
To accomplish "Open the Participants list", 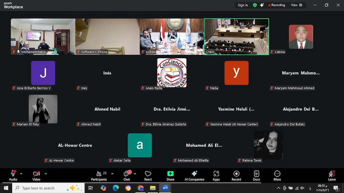I will tap(99, 176).
